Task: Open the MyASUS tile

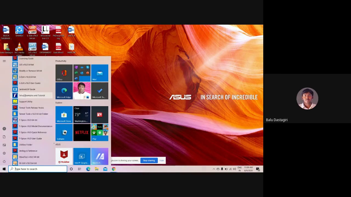Action: click(100, 156)
